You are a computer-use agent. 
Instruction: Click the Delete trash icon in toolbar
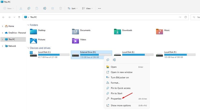point(60,8)
